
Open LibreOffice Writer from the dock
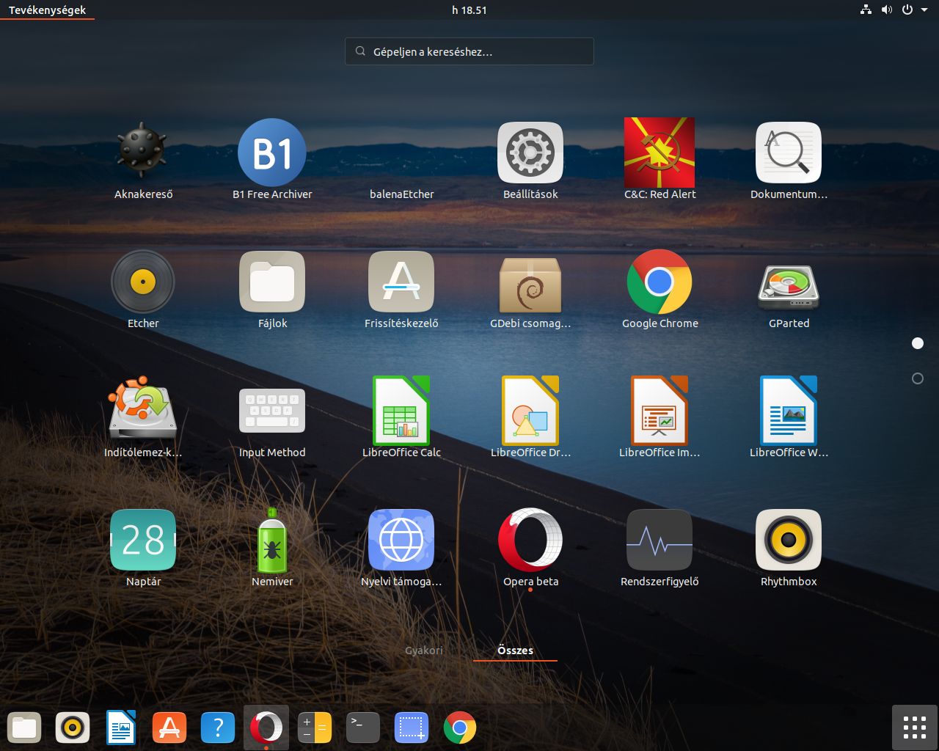pyautogui.click(x=121, y=728)
